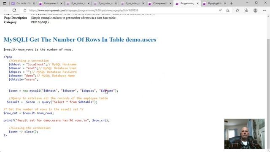The image size is (270, 152).
Task: Click the Category label
Action: (10, 22)
